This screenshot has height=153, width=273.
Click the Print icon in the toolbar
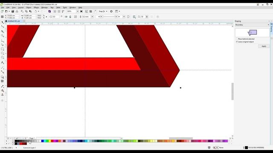tap(17, 11)
